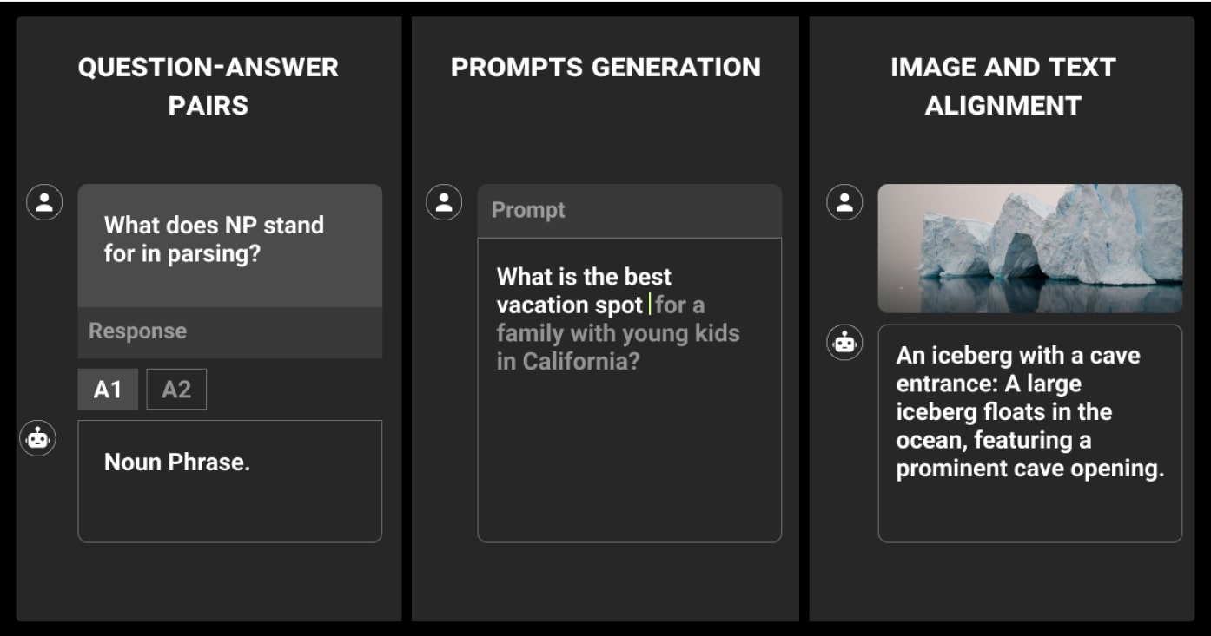Click the user avatar beside the Prompt box
Screen dimensions: 1211x636
tap(443, 203)
